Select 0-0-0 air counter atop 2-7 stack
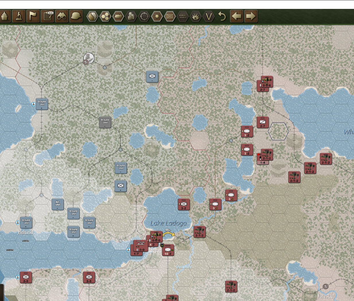The height and width of the screenshot is (301, 354). [x=267, y=82]
